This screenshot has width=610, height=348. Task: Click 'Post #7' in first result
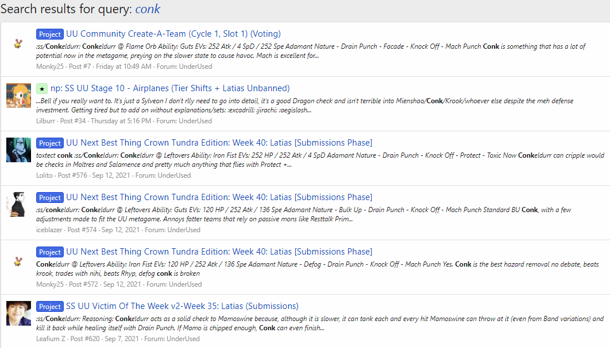tap(80, 67)
